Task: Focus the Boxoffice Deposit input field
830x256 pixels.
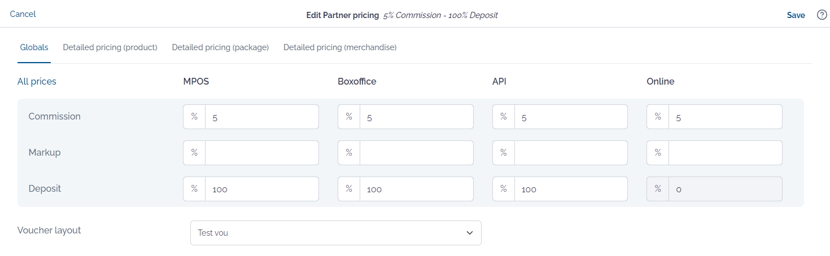Action: [x=417, y=189]
